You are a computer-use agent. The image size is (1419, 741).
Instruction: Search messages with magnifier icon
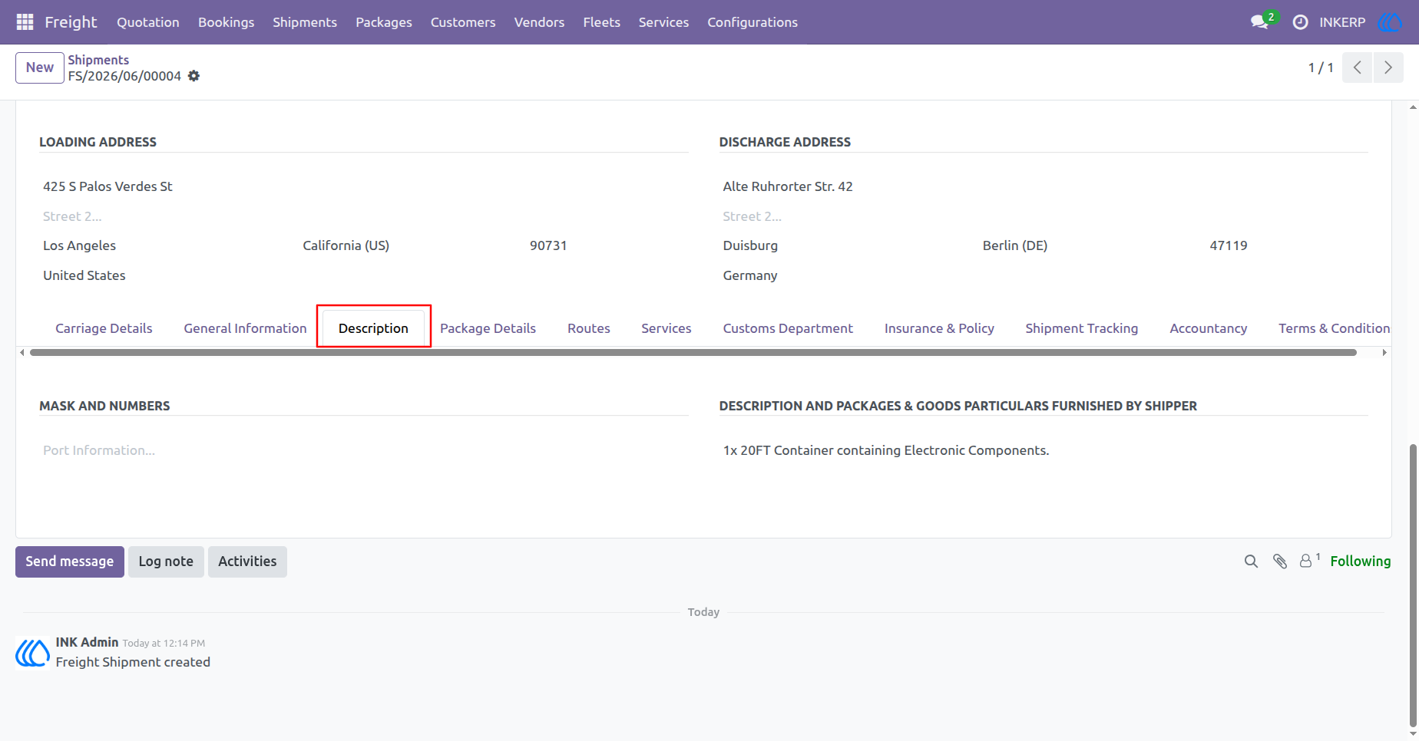coord(1251,562)
